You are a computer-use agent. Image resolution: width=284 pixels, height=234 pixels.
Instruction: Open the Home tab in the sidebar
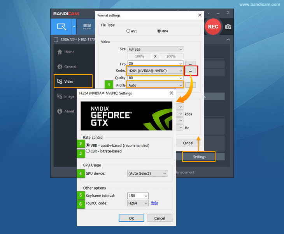[73, 52]
